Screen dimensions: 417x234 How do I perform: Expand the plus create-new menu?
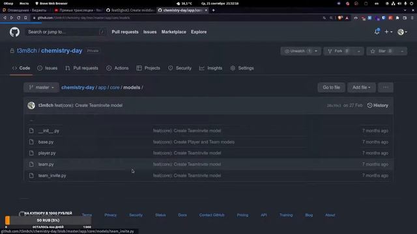388,32
